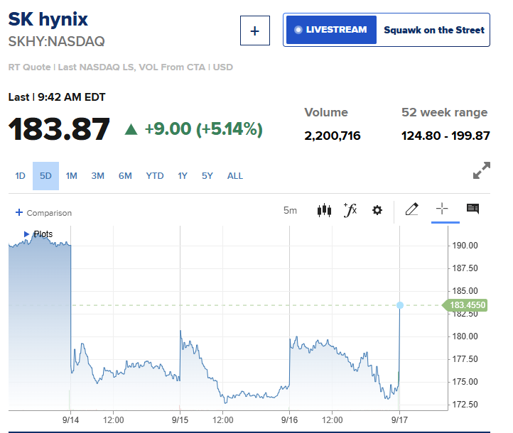Open the chart events comment icon
Screen dimensions: 513x433
(472, 209)
